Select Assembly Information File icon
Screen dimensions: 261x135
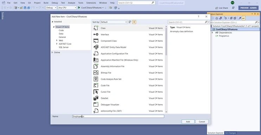(x=96, y=66)
